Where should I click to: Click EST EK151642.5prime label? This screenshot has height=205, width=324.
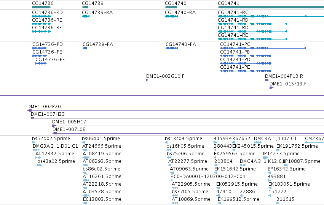coord(235,169)
